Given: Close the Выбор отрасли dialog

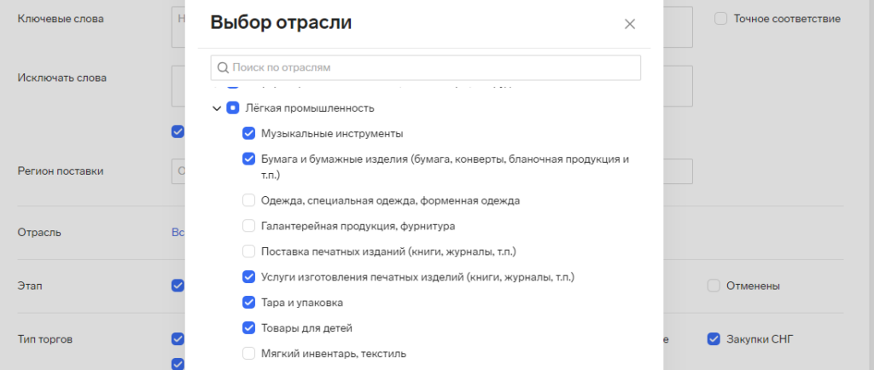Looking at the screenshot, I should click(630, 24).
